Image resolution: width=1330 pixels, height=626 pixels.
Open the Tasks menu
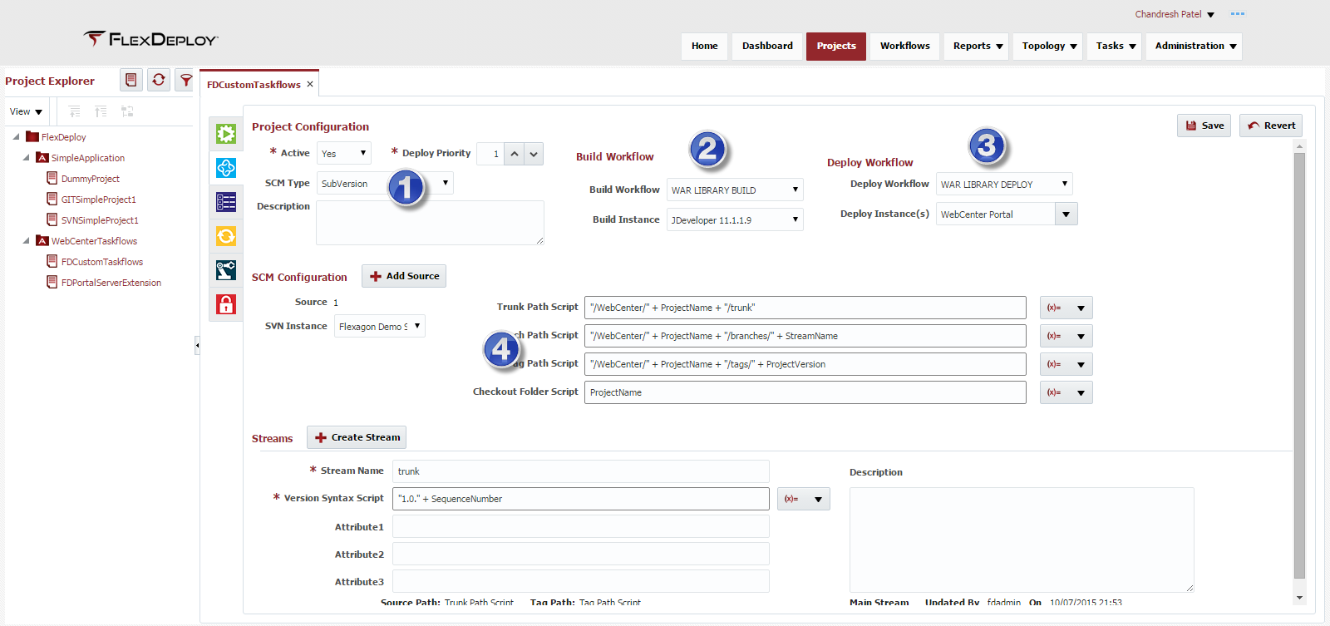[1115, 46]
